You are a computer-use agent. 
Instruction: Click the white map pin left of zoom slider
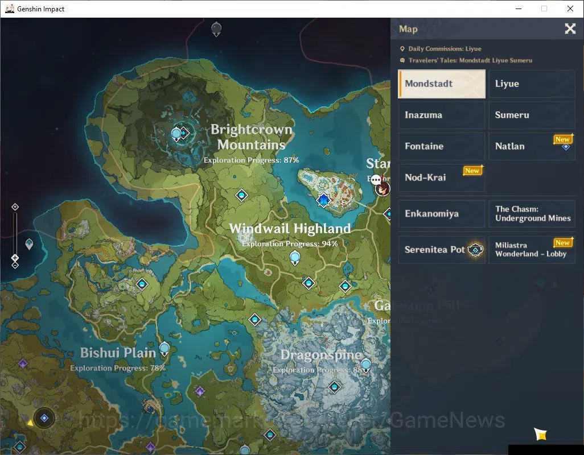(29, 244)
